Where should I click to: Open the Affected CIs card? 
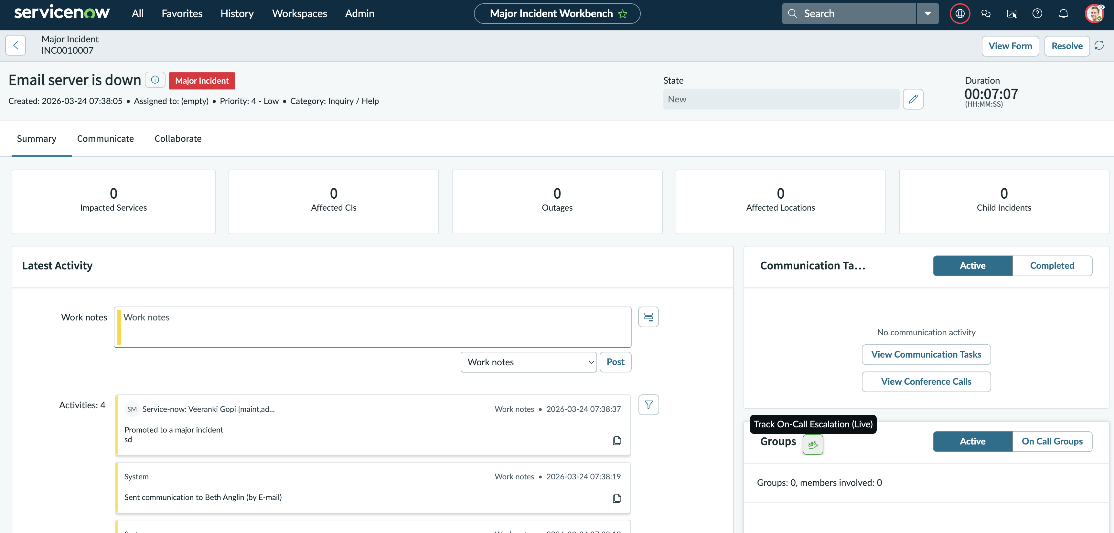(333, 202)
